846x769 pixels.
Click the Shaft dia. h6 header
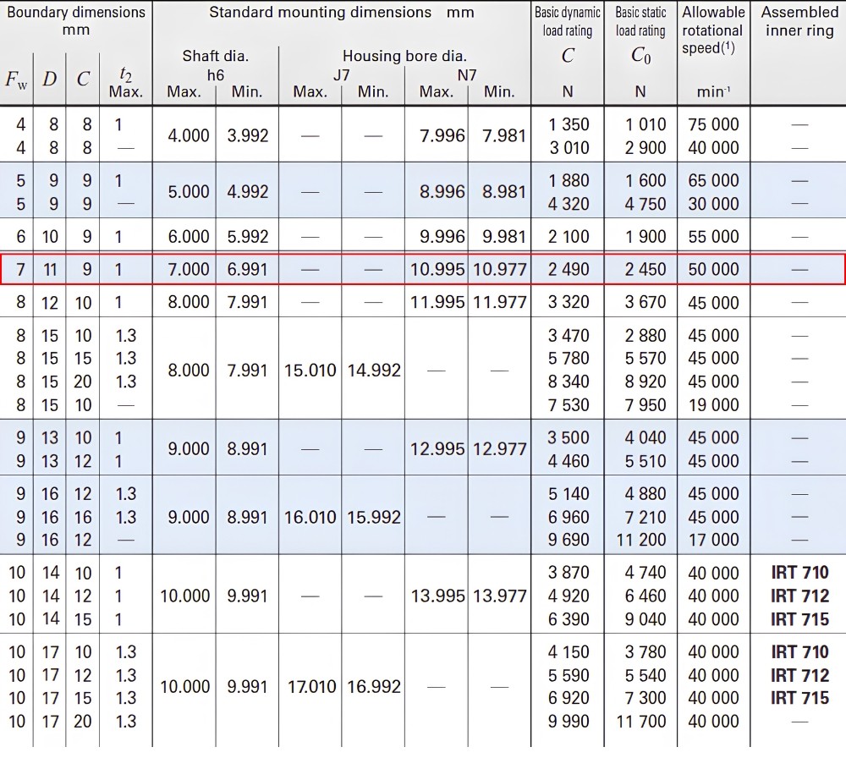(x=215, y=65)
